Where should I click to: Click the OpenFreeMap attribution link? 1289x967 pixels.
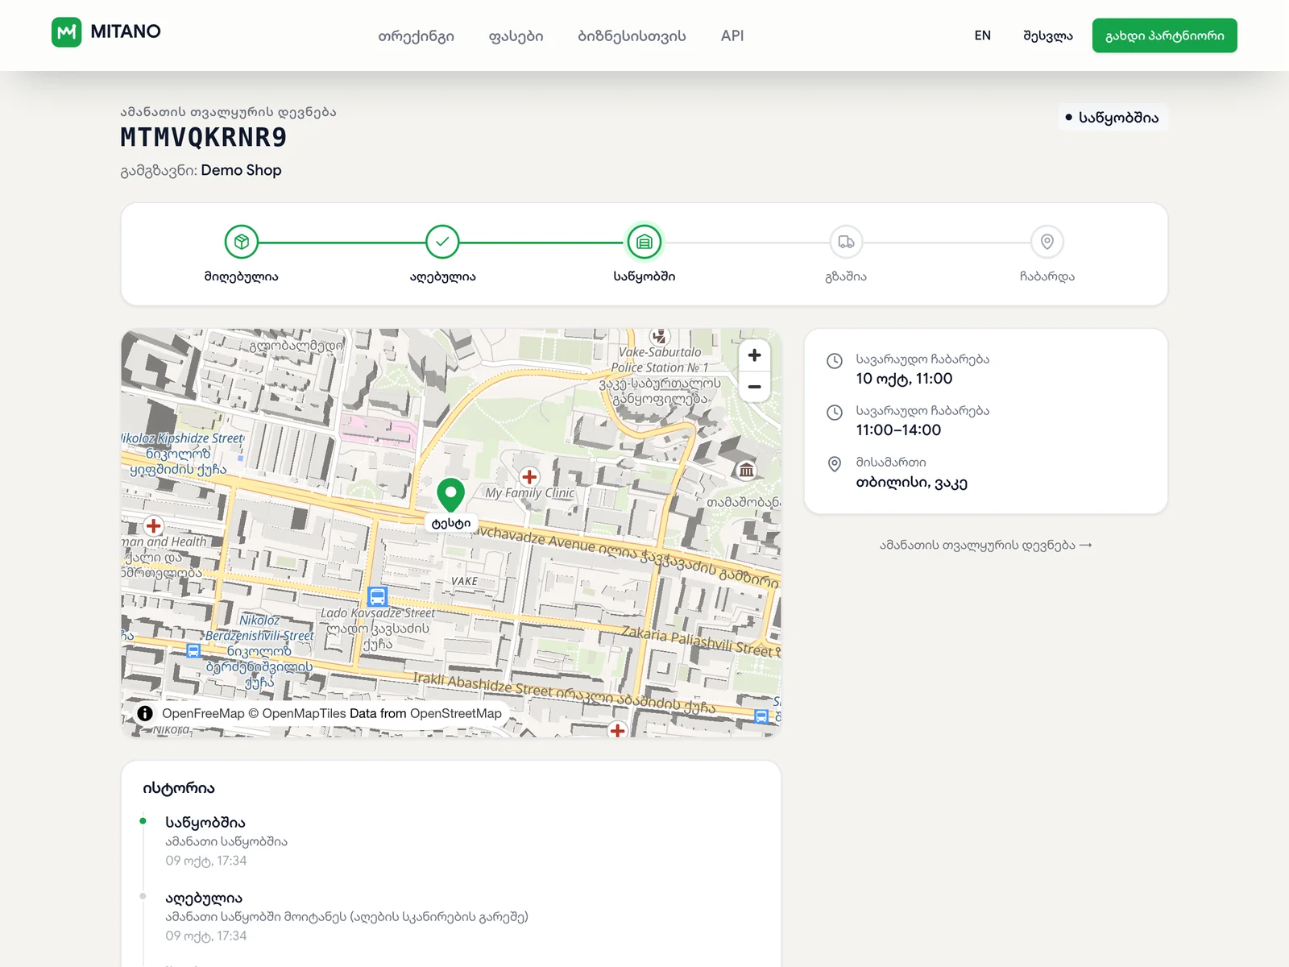pos(203,713)
